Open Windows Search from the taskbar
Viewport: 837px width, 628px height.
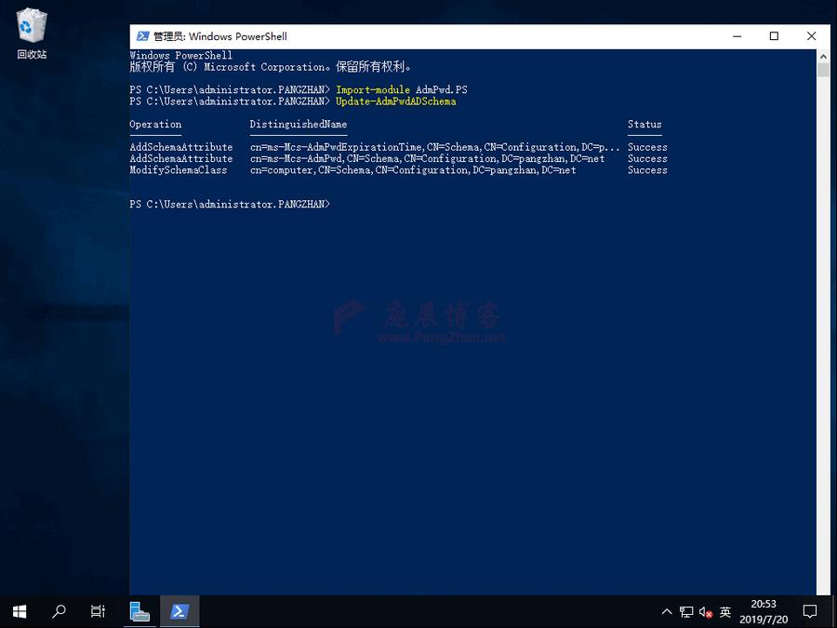click(59, 611)
